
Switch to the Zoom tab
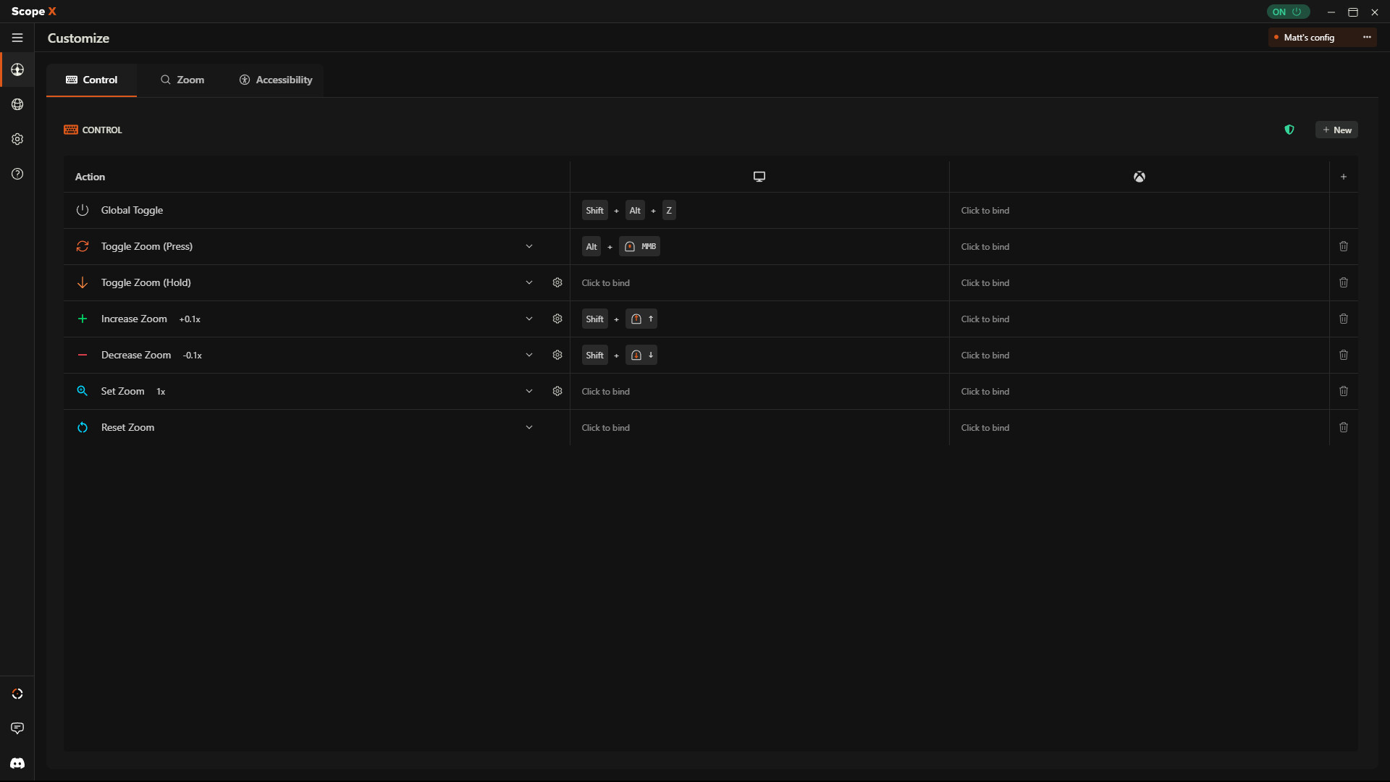click(x=182, y=80)
